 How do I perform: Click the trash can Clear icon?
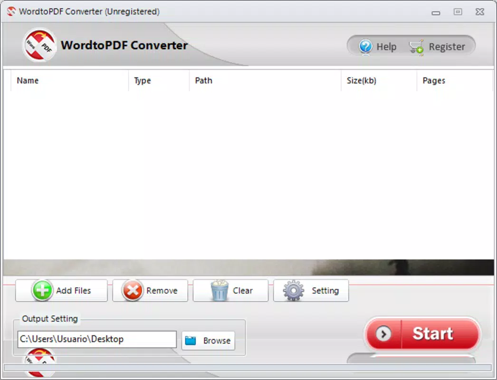click(x=220, y=290)
